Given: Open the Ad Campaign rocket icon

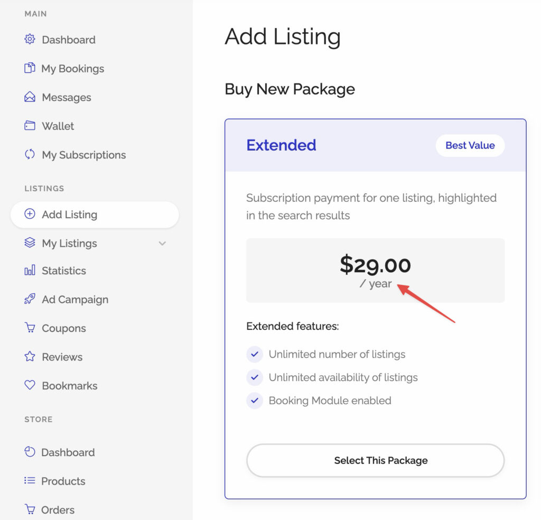Looking at the screenshot, I should click(x=30, y=299).
